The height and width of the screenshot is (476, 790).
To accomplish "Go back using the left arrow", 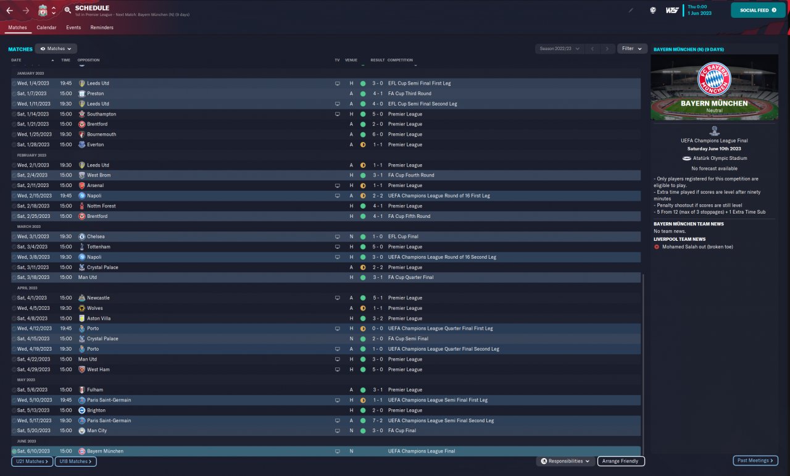I will 10,10.
